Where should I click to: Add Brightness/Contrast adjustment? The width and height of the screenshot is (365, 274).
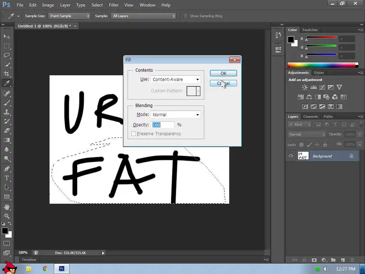pyautogui.click(x=305, y=87)
